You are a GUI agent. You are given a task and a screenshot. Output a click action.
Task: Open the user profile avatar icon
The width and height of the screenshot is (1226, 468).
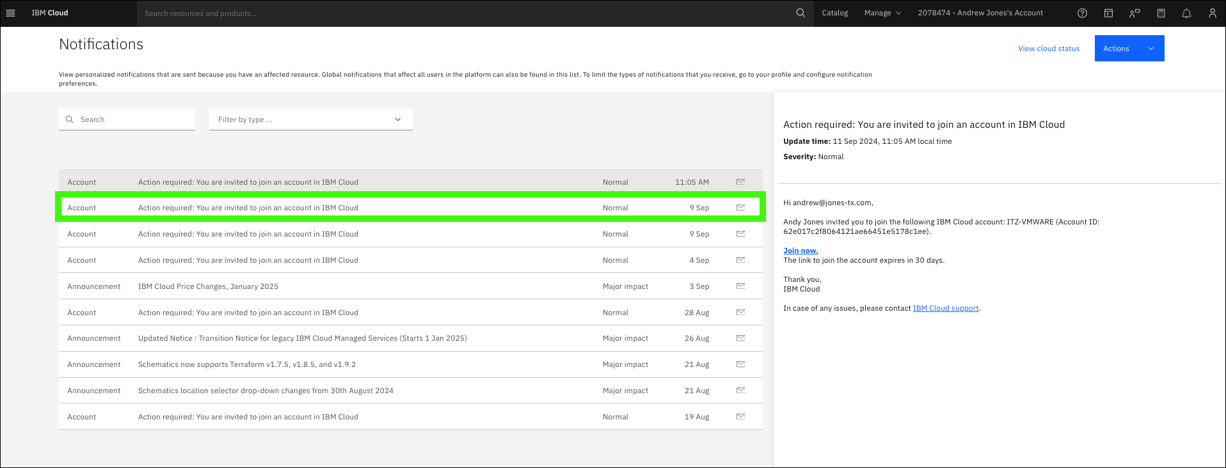pos(1212,13)
